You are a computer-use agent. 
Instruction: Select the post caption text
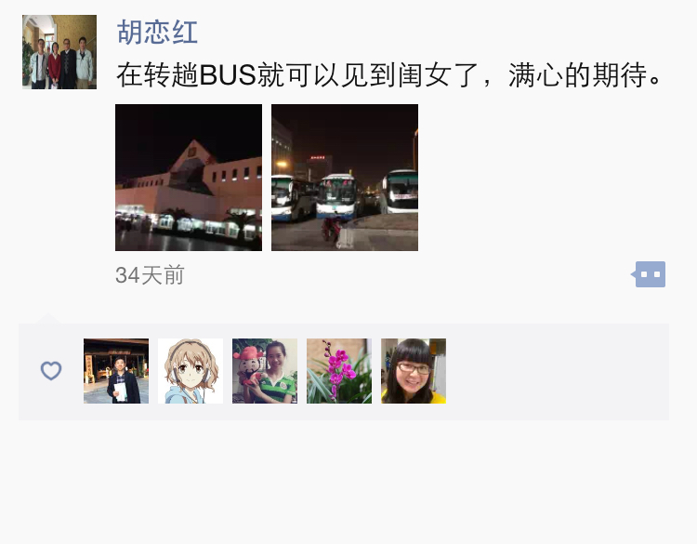click(x=389, y=74)
